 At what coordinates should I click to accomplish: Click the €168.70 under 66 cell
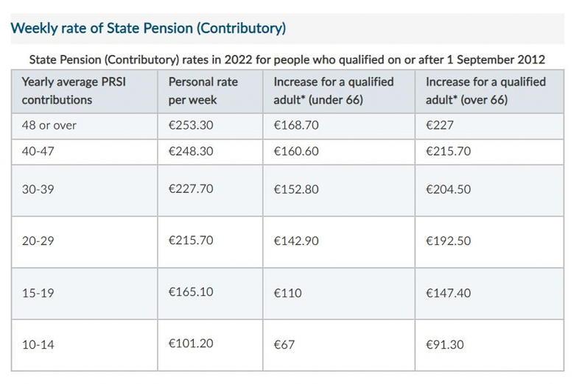[x=296, y=125]
